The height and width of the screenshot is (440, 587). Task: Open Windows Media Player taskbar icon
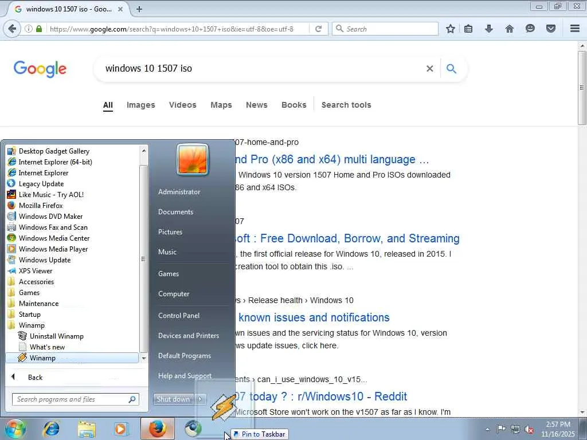pos(121,429)
